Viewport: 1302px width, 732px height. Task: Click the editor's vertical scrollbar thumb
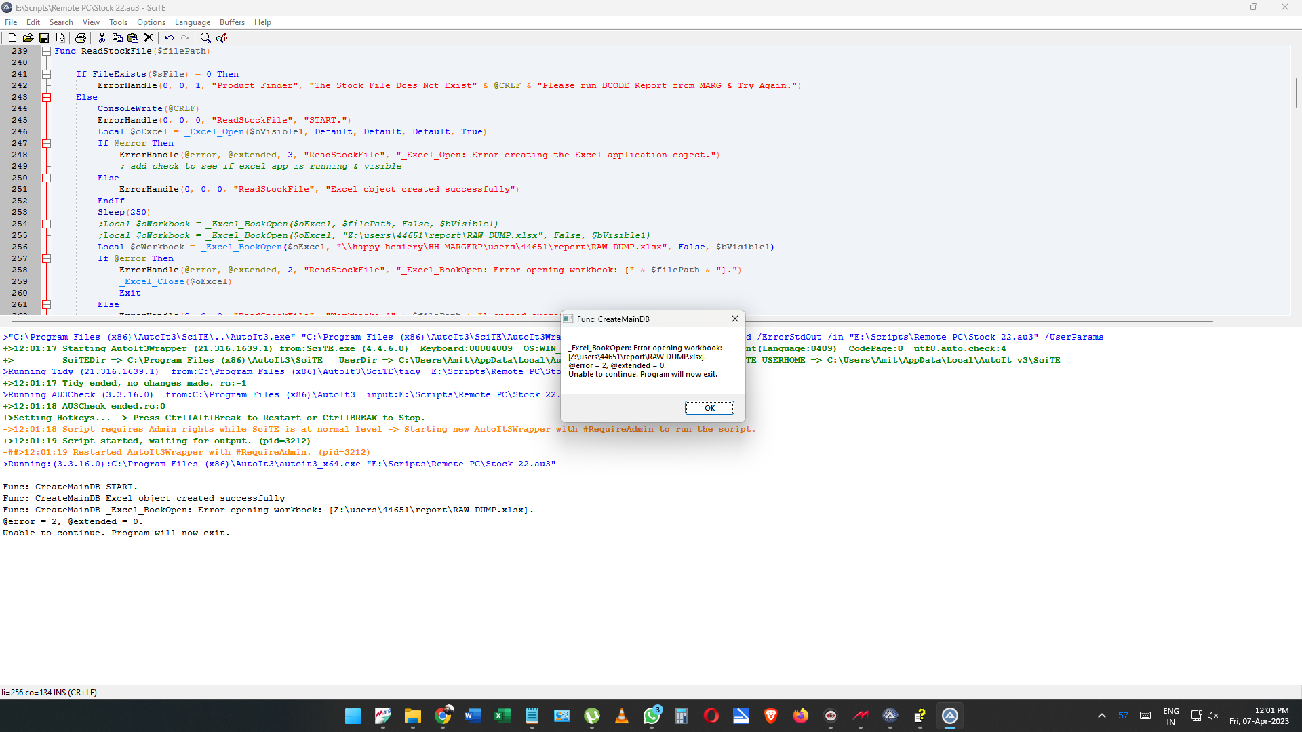[x=1296, y=92]
